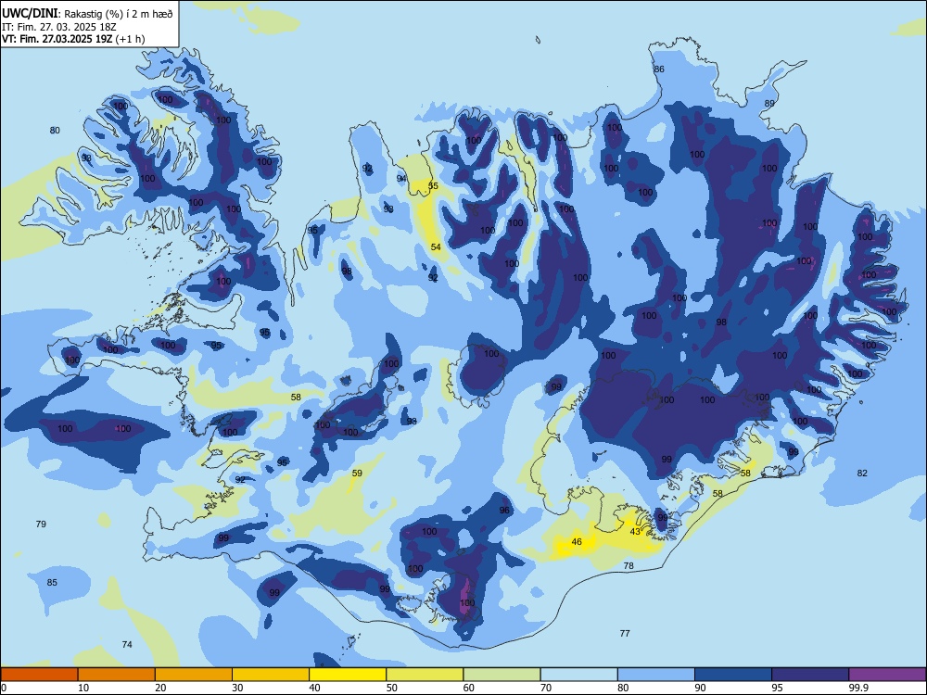Click the 30–40 golden legend swatch

click(x=271, y=675)
